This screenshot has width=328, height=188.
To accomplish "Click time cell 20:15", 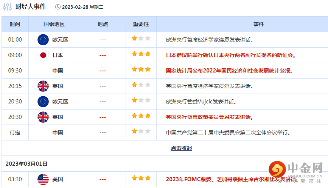I will coord(15,86).
